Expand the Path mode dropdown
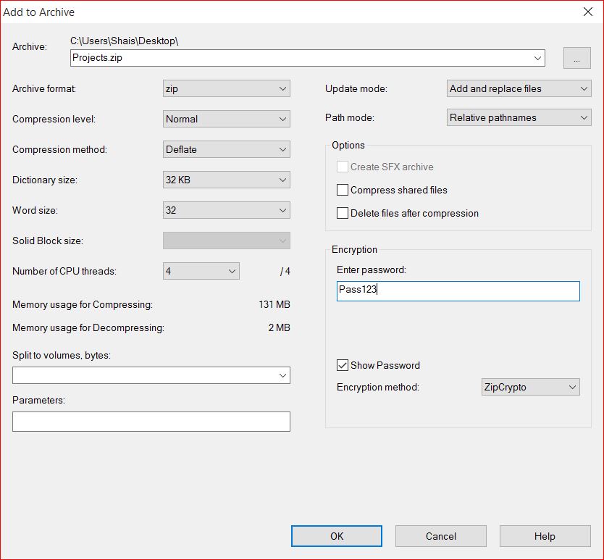Viewport: 604px width, 560px height. tap(519, 117)
